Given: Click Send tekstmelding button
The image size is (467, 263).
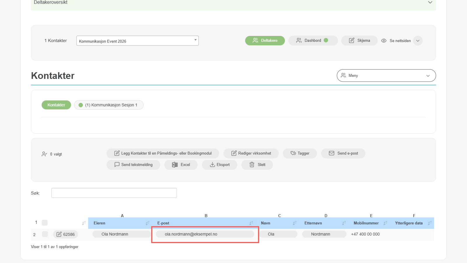Looking at the screenshot, I should (x=133, y=165).
